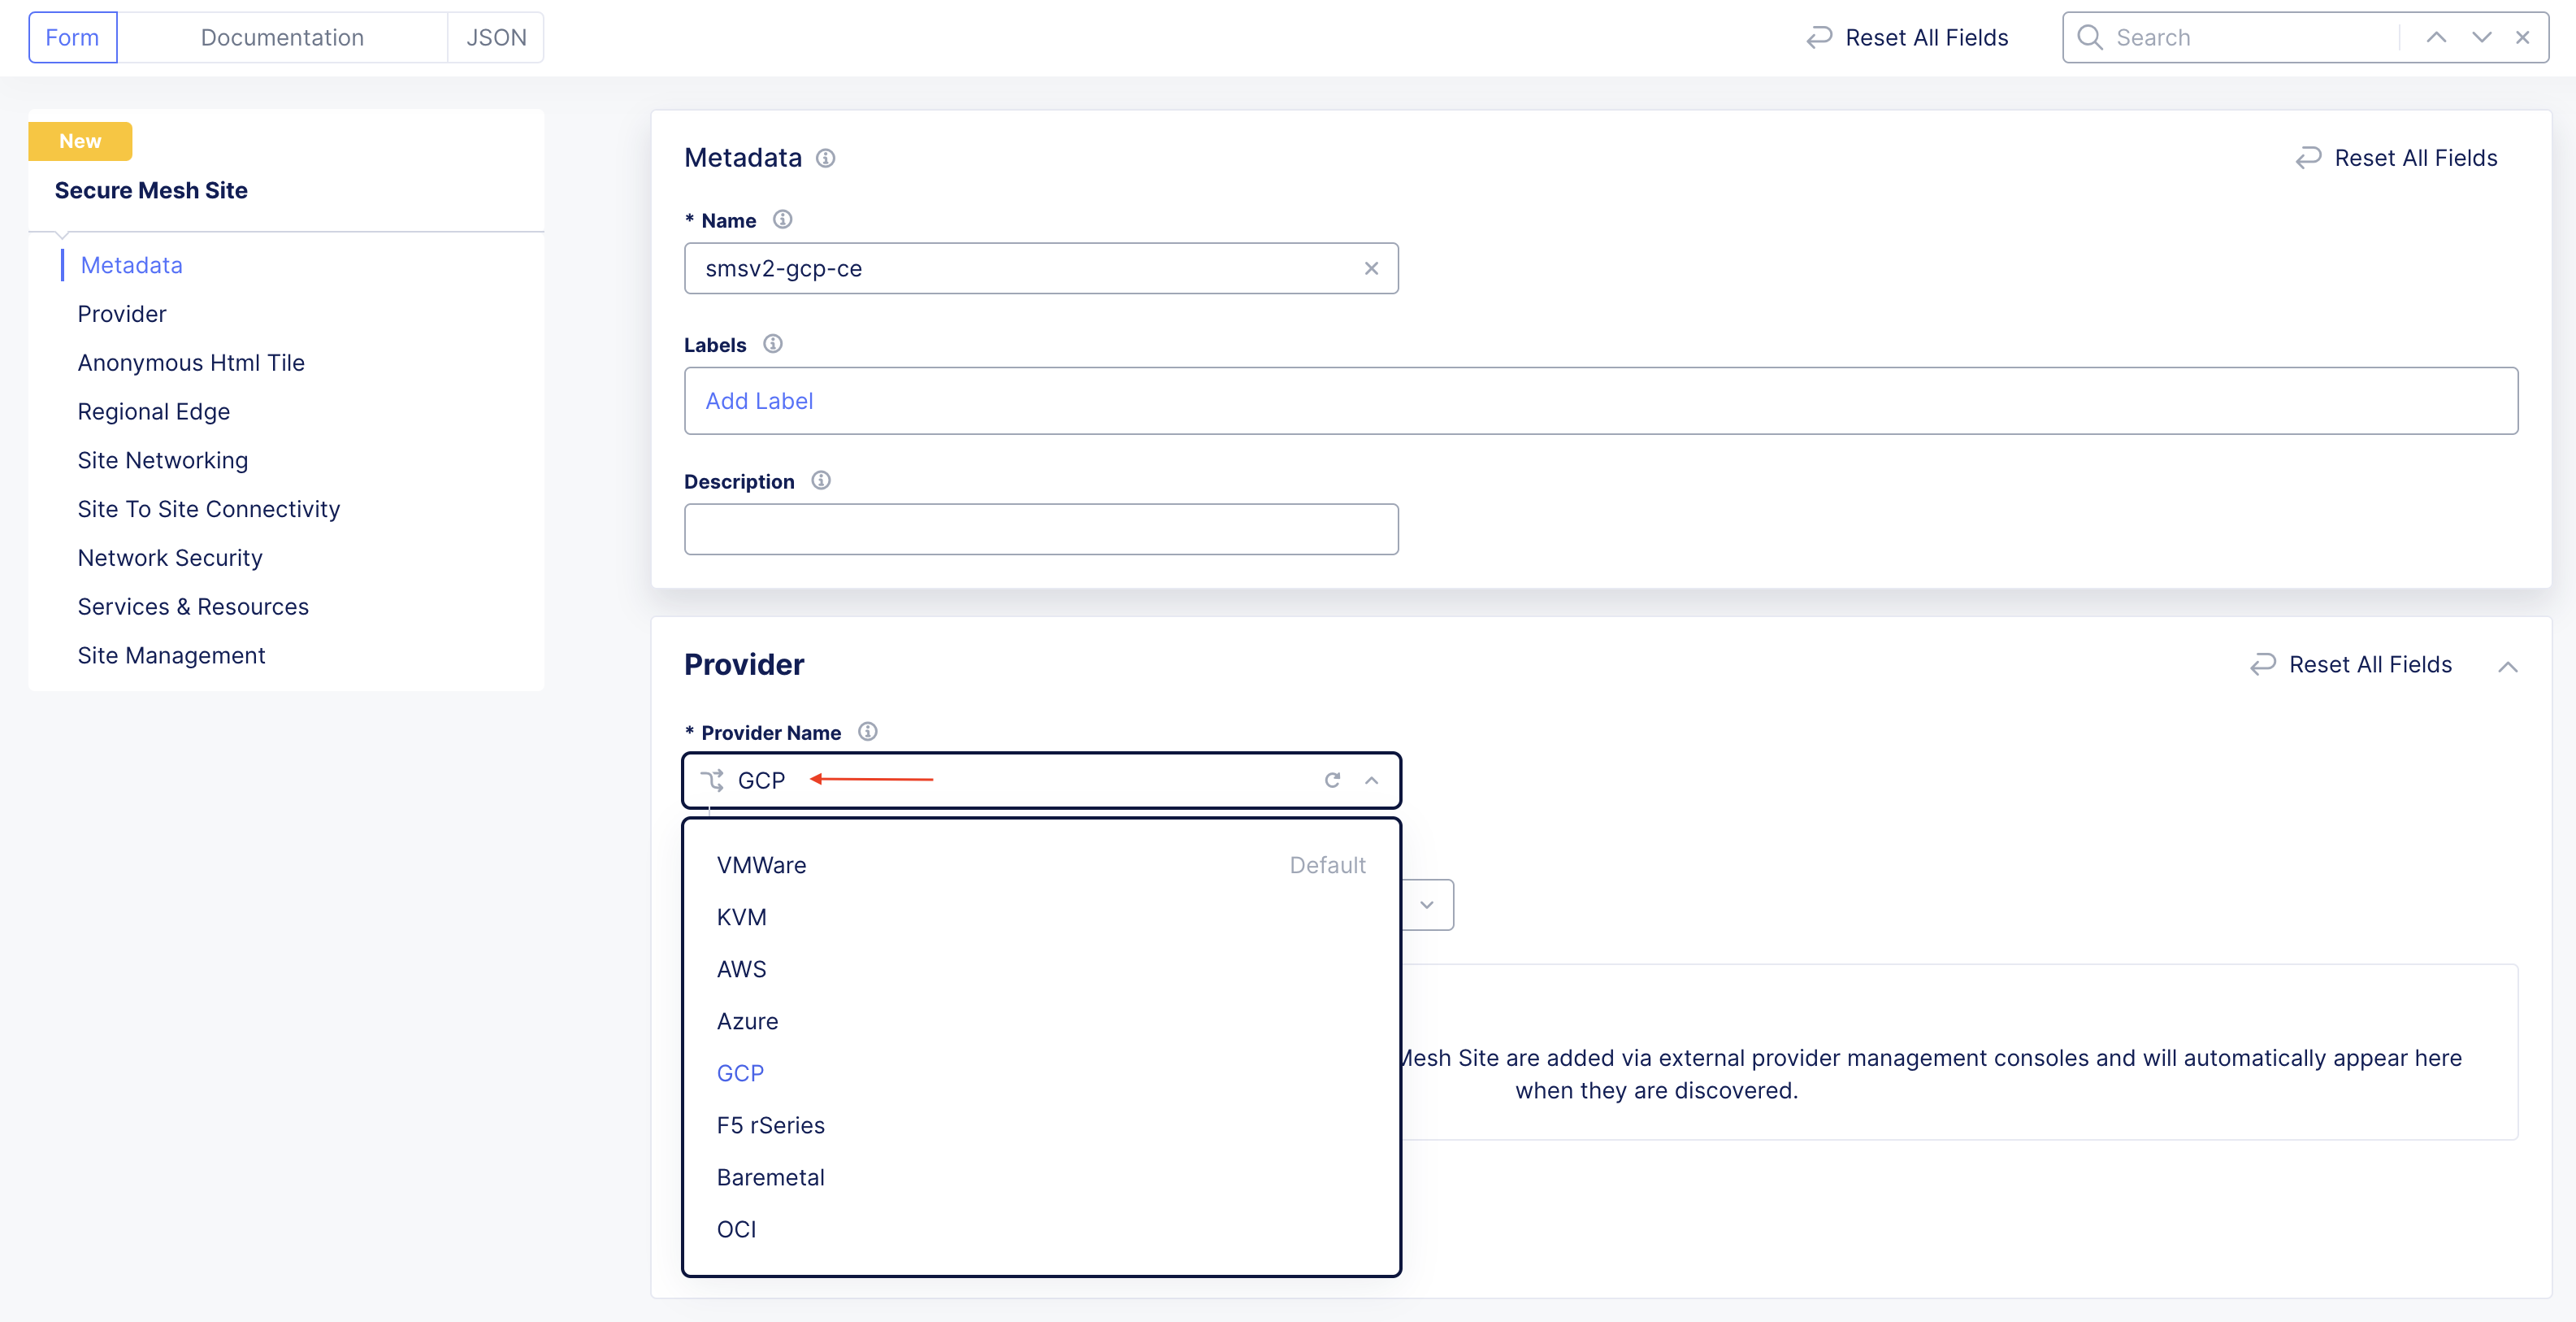Clear the Name field using the X icon
Screen dimensions: 2576x1322
pos(1371,268)
